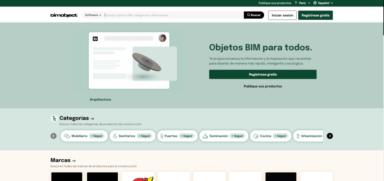This screenshot has width=384, height=181.
Task: Open the Urbanización category label
Action: point(312,136)
